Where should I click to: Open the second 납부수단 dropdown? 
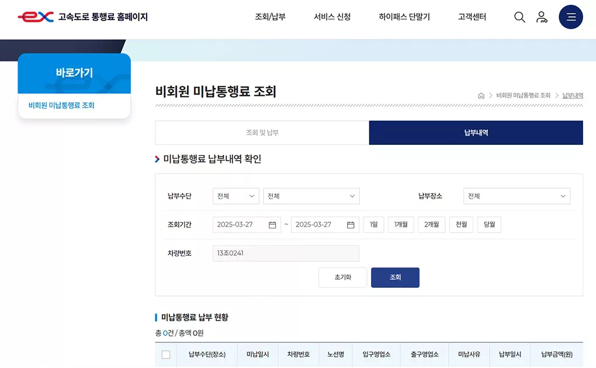311,196
